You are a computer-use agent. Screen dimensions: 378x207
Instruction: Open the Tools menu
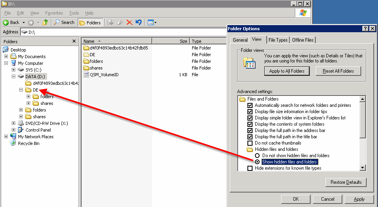pos(74,13)
